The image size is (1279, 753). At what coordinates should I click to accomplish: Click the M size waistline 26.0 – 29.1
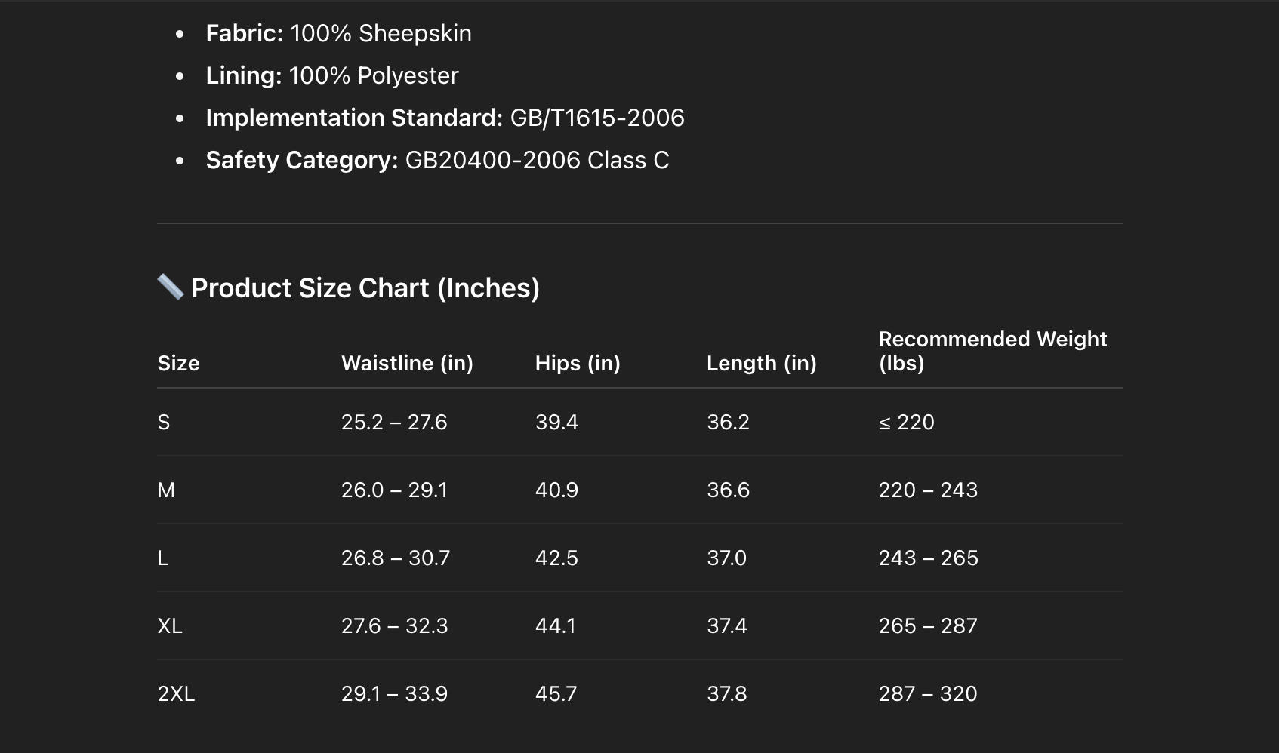tap(394, 490)
